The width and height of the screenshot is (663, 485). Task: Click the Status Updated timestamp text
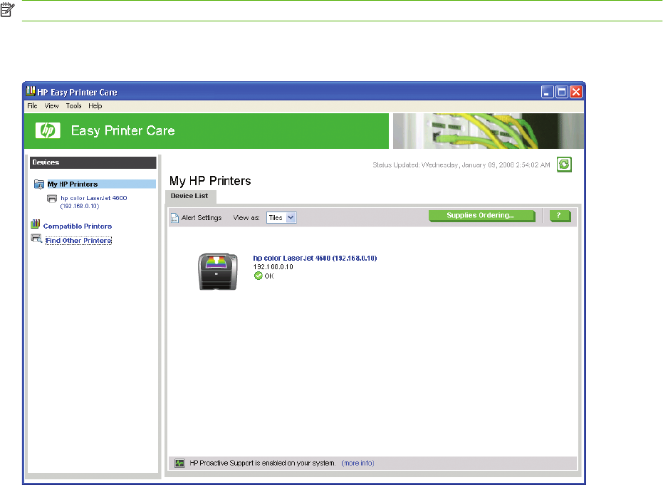point(461,165)
